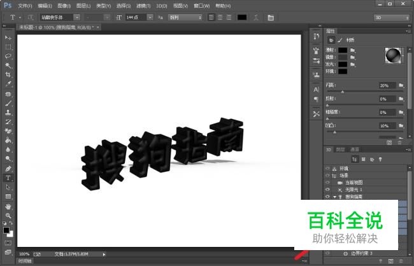Open Create Warped Text option
This screenshot has height=266, width=414.
coord(256,17)
